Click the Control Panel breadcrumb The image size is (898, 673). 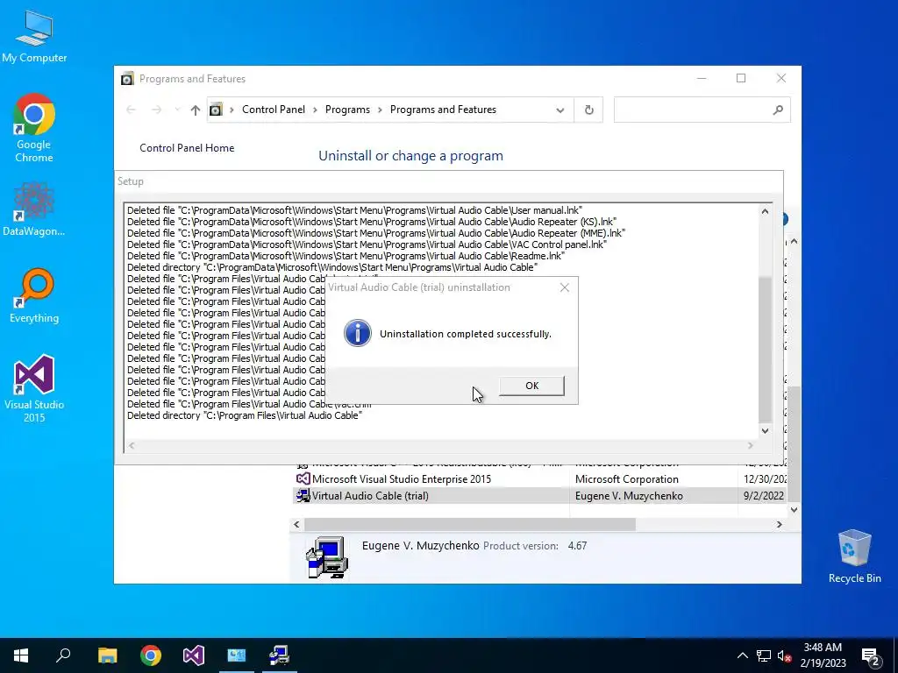[x=274, y=110]
